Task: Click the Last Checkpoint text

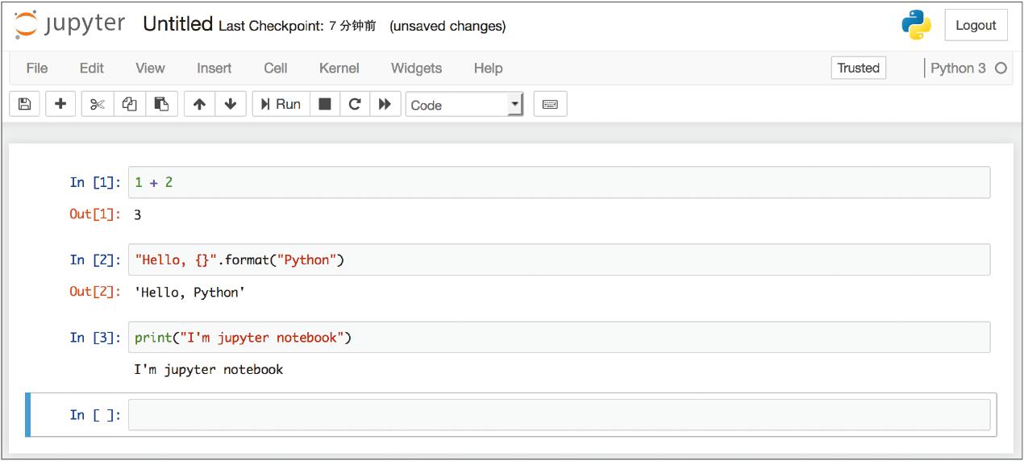Action: [298, 26]
